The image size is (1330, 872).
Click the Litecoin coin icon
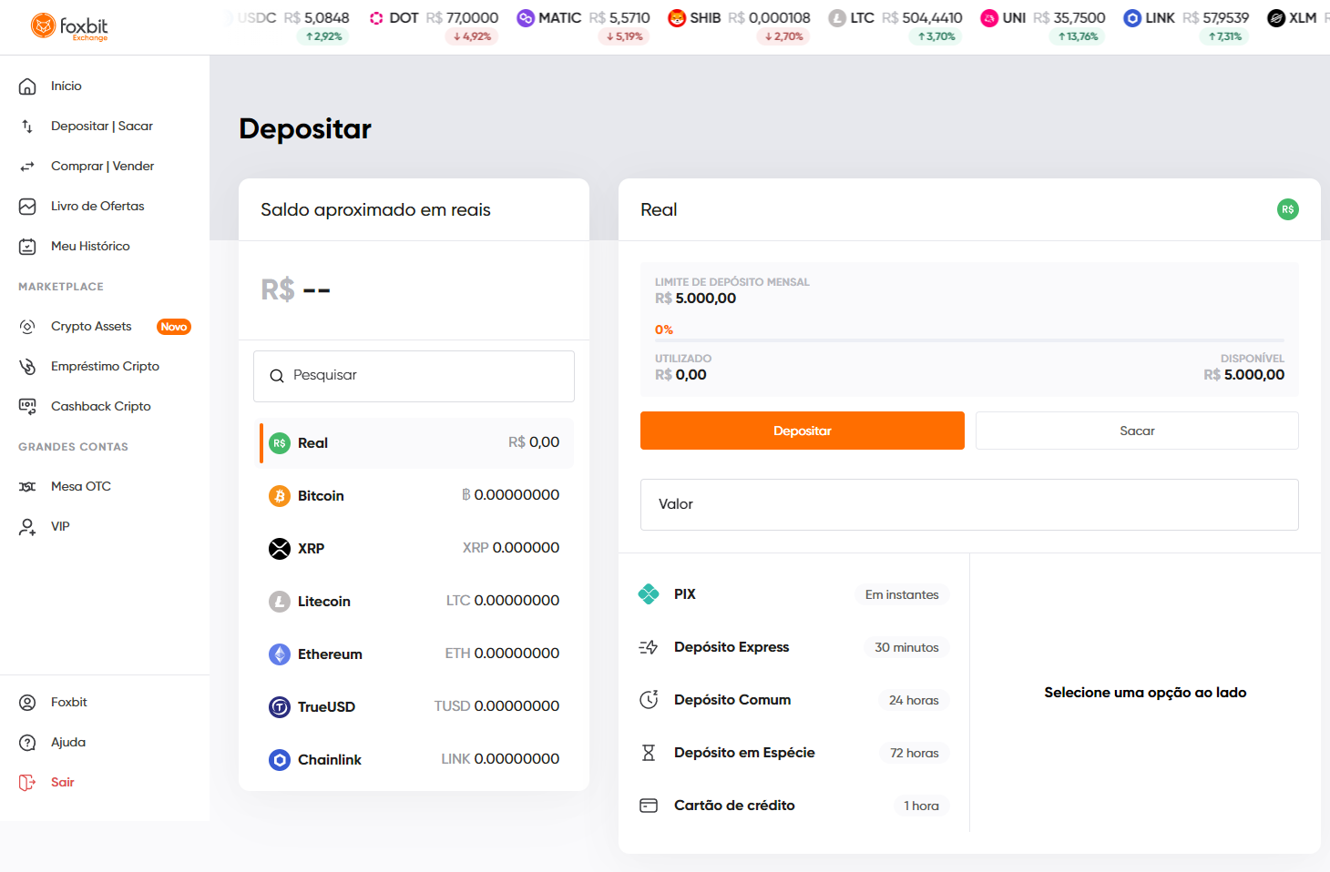click(280, 602)
